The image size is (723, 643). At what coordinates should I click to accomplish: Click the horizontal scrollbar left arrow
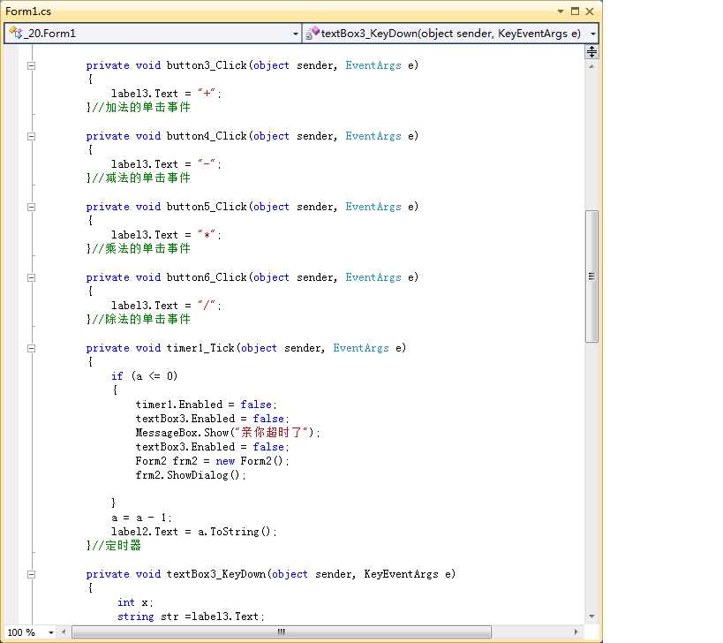64,632
